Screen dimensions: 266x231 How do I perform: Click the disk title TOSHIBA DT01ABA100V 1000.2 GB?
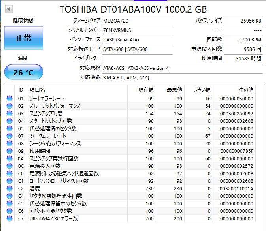133,9
